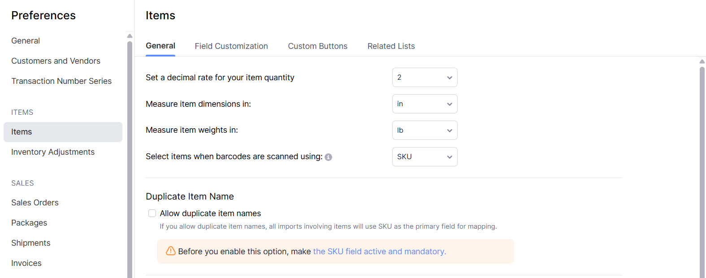Switch to the Field Customization tab
706x278 pixels.
[231, 46]
